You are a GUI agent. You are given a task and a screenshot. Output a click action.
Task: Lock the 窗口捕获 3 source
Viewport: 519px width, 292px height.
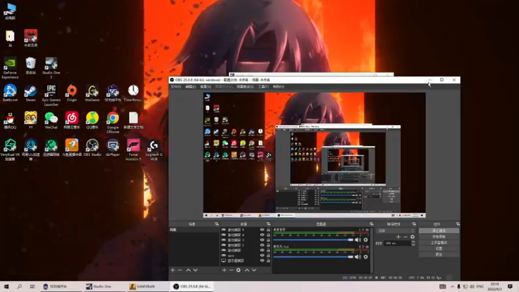tap(269, 240)
